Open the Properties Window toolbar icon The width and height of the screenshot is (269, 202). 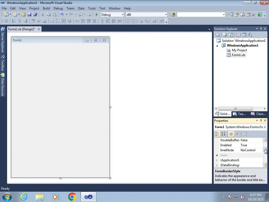point(237,15)
